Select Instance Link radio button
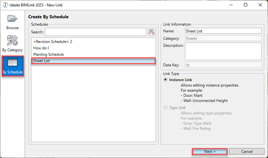This screenshot has height=158, width=268. click(165, 79)
